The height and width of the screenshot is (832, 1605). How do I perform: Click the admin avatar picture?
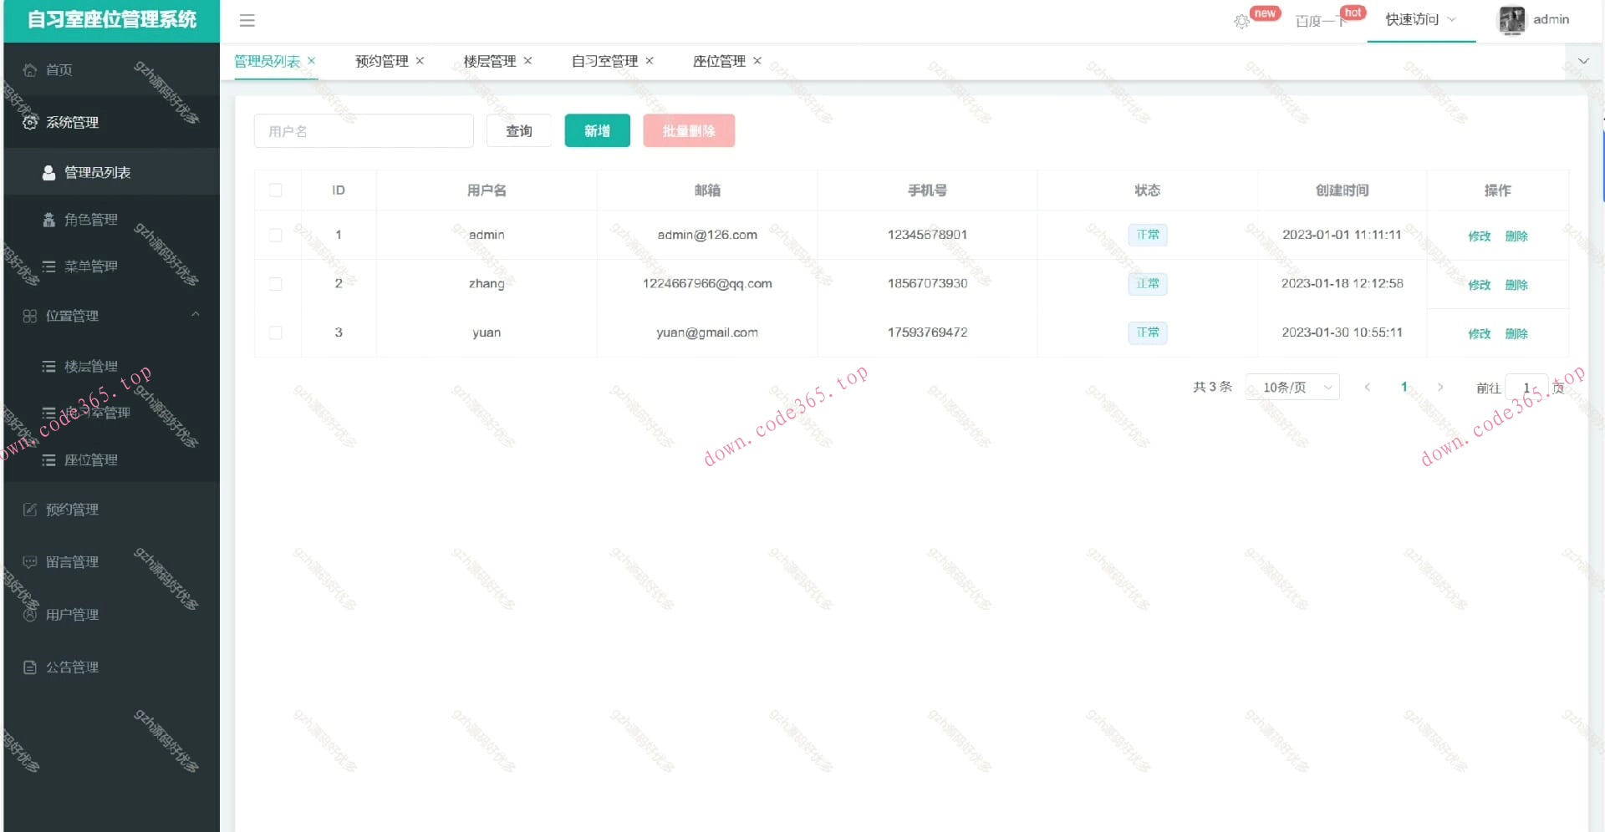pyautogui.click(x=1511, y=20)
